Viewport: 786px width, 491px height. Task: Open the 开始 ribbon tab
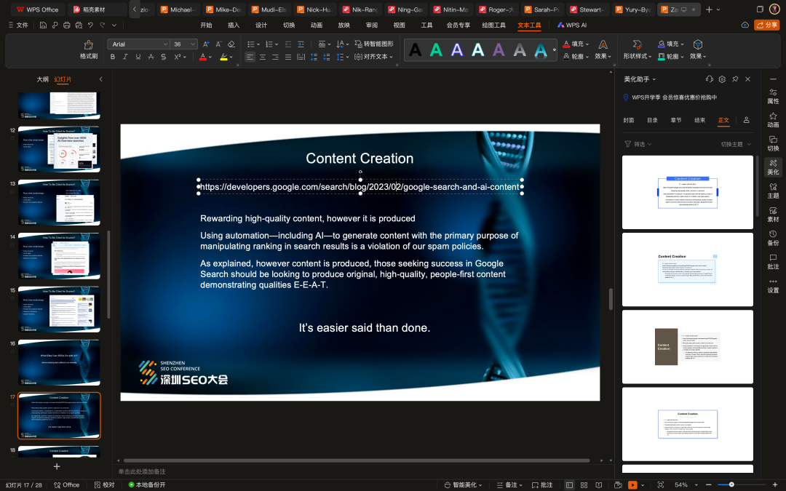coord(206,25)
